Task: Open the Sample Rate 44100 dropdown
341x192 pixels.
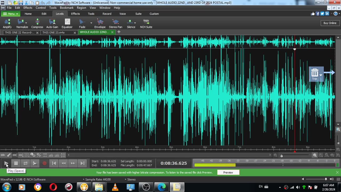Action: (96, 179)
